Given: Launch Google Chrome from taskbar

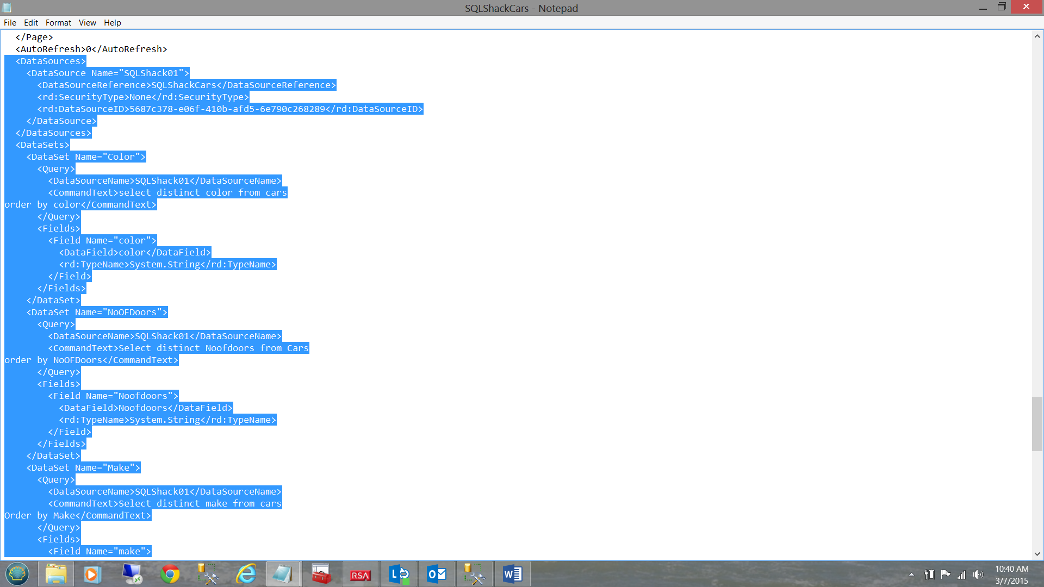Looking at the screenshot, I should click(170, 574).
